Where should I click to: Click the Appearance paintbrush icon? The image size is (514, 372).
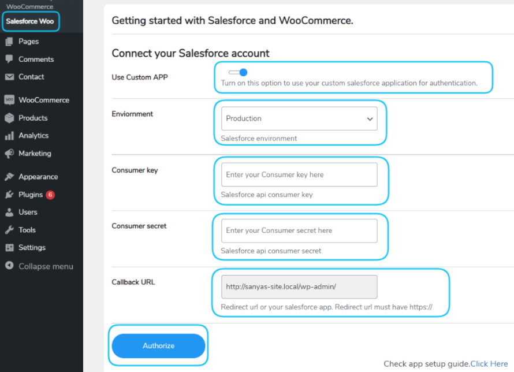[9, 177]
